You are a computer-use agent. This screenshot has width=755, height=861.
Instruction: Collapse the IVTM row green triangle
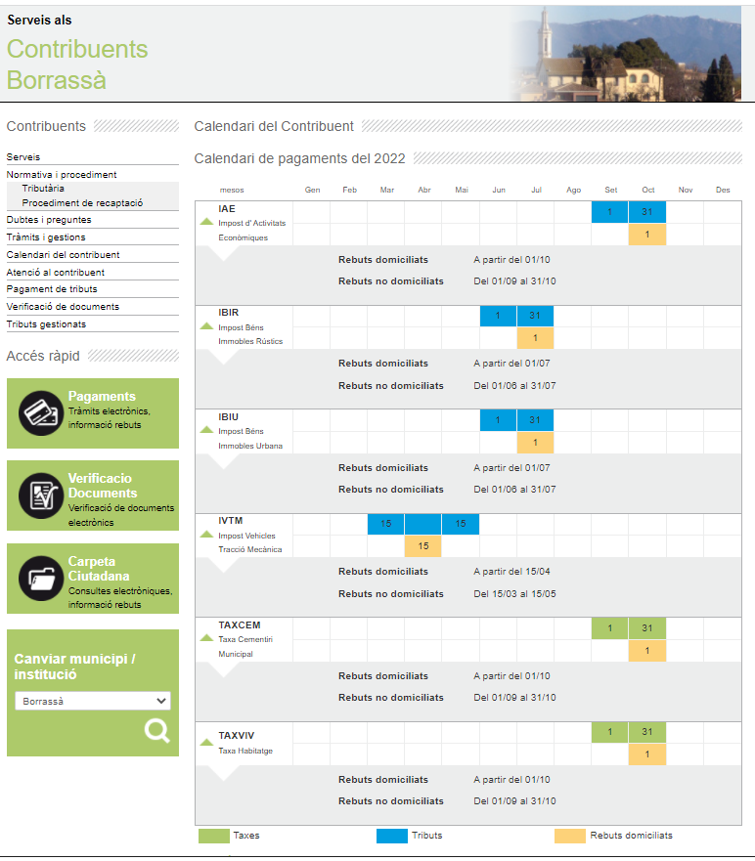pyautogui.click(x=206, y=535)
